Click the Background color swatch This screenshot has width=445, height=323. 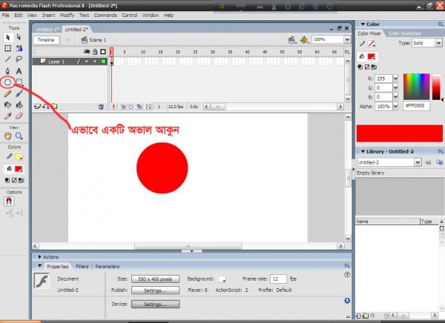click(222, 279)
